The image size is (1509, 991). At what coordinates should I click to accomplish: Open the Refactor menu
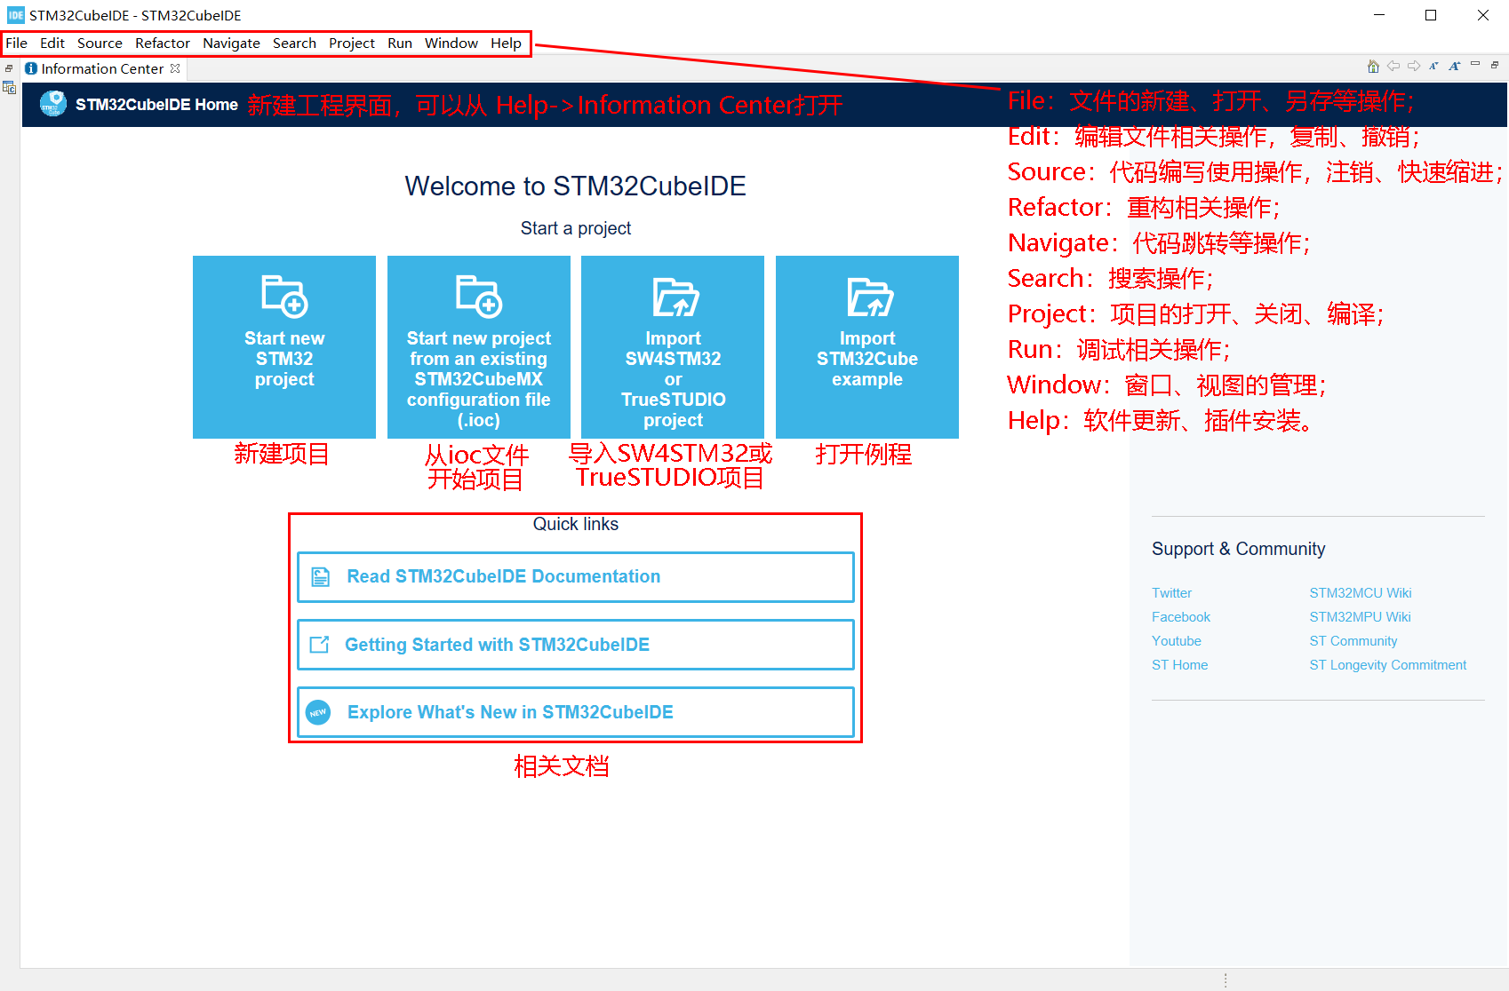[x=163, y=43]
